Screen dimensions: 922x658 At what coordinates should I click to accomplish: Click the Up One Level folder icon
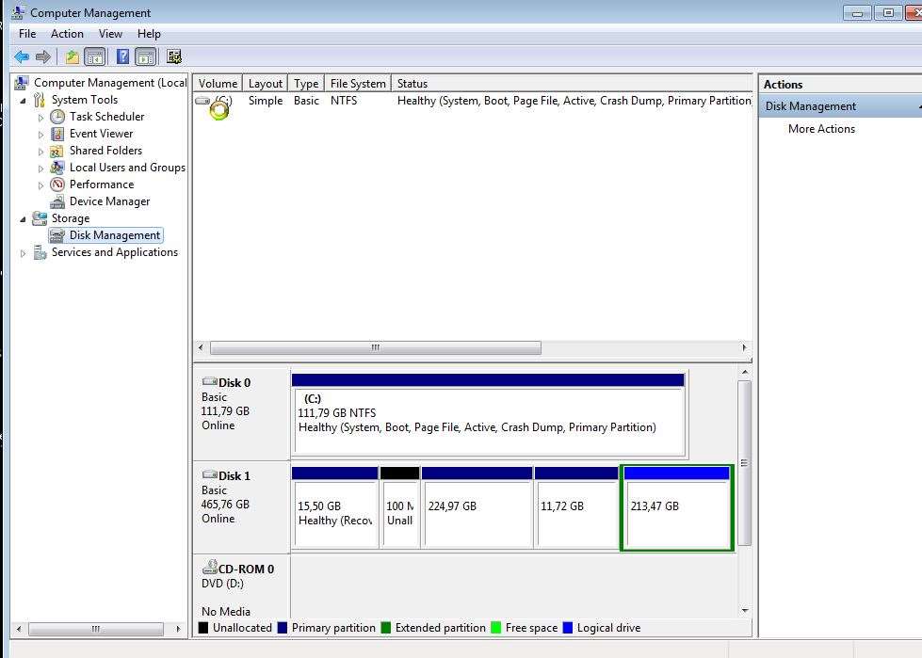[72, 57]
